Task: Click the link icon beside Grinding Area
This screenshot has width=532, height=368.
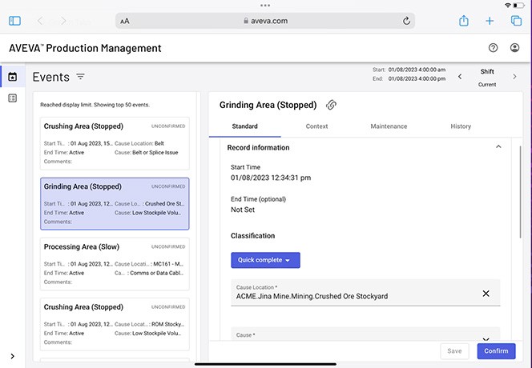Action: coord(331,105)
